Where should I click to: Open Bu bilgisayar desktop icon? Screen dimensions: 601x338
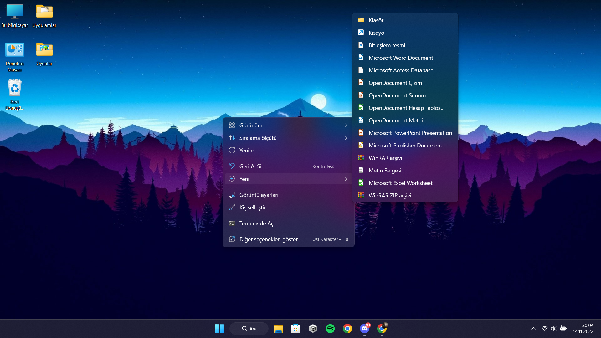coord(15,12)
